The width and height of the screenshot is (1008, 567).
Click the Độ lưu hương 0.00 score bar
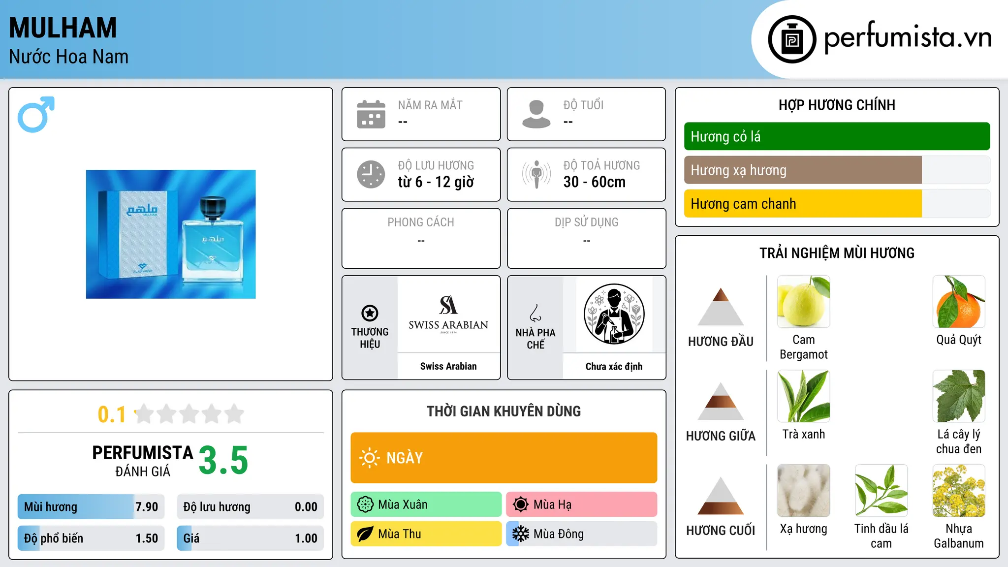click(x=250, y=507)
